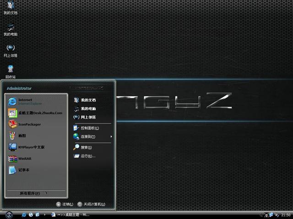Click the show desktop quick launch icon
This screenshot has width=293, height=219.
[x=38, y=215]
